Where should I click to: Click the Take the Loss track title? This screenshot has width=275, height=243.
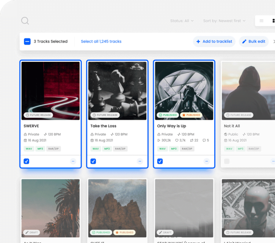(103, 126)
